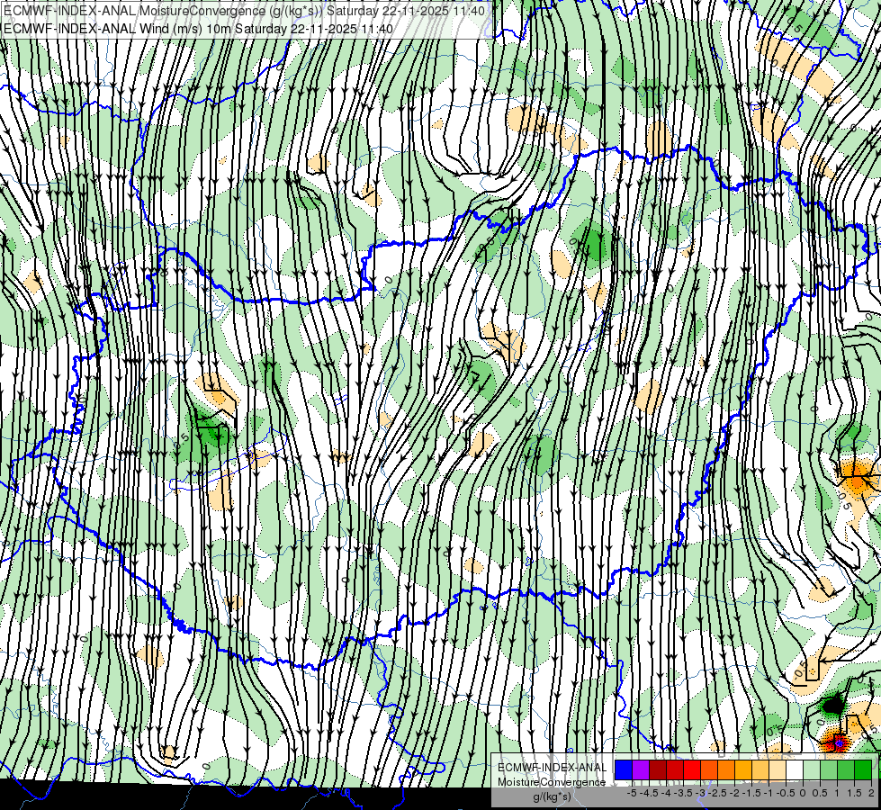This screenshot has height=810, width=881.
Task: Click the purple legend swatch between -5 and -4.5
Action: tap(641, 769)
